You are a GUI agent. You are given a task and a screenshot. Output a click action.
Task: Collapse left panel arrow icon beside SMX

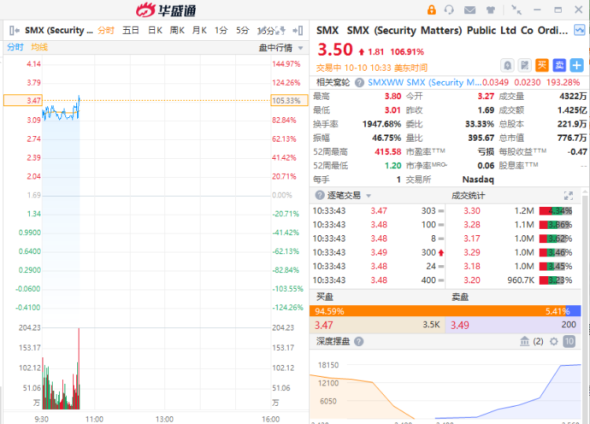click(x=14, y=31)
